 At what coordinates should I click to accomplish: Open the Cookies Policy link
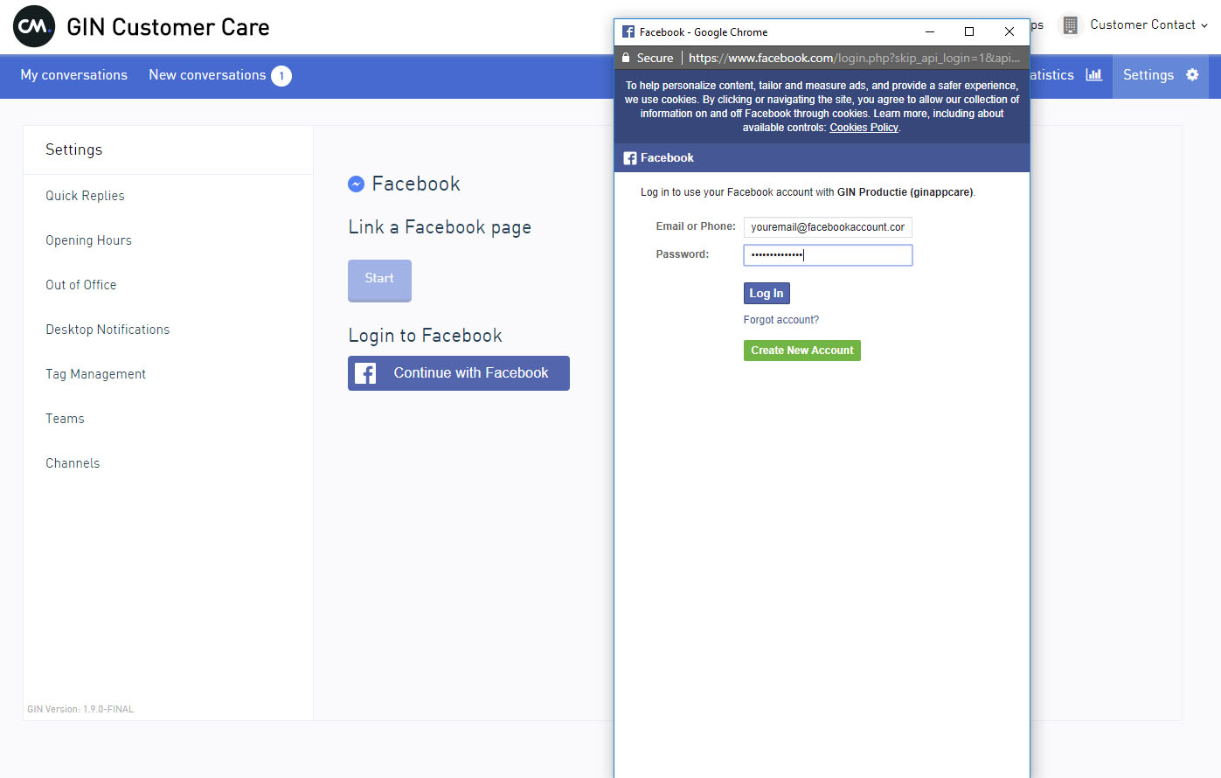tap(864, 128)
